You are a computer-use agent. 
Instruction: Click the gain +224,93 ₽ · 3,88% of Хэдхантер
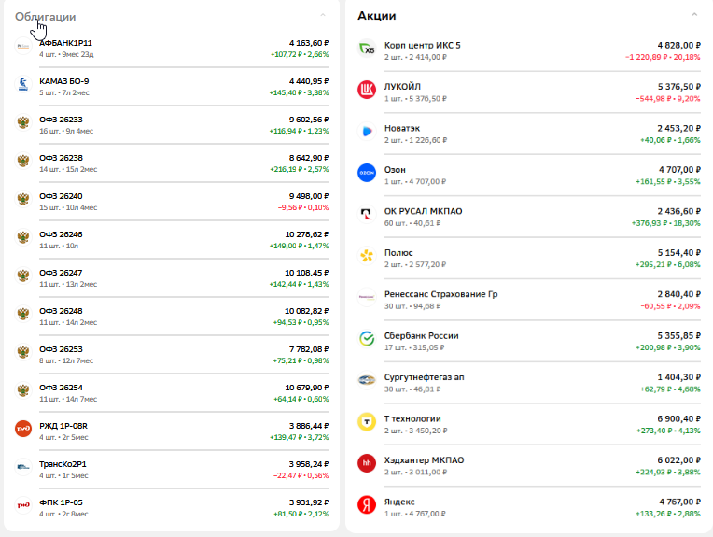point(668,472)
